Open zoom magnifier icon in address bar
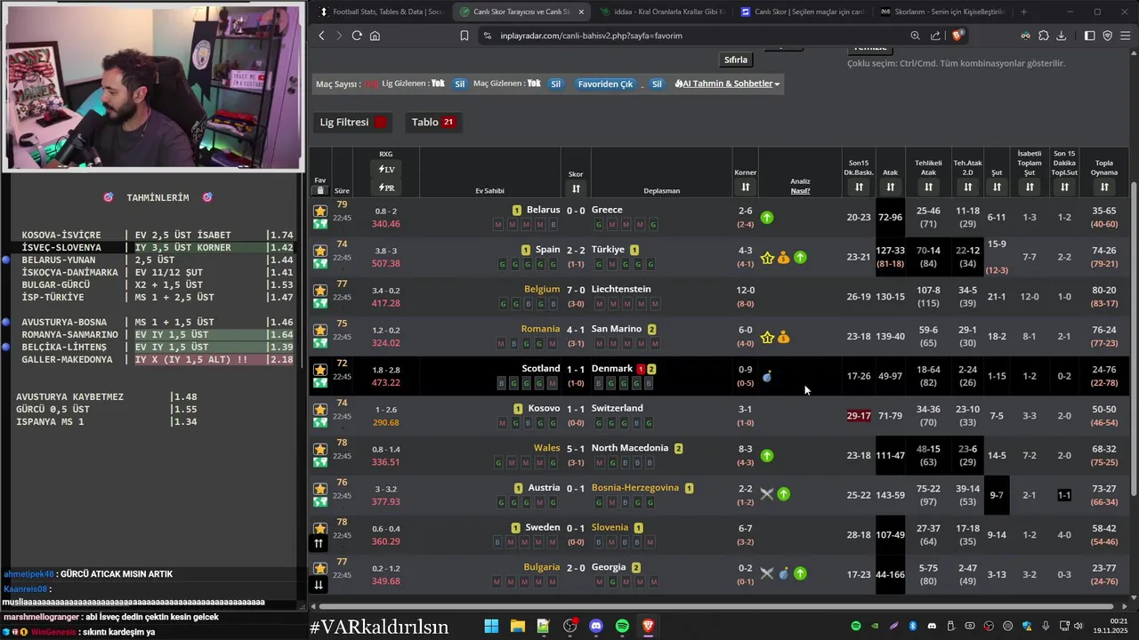 coord(915,36)
